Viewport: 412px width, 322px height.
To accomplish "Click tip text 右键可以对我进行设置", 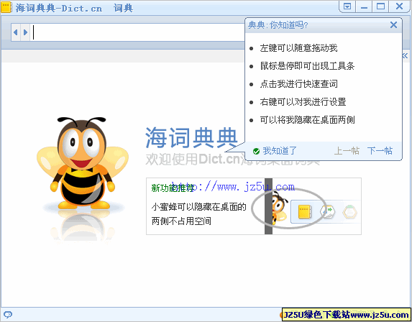I will 303,101.
